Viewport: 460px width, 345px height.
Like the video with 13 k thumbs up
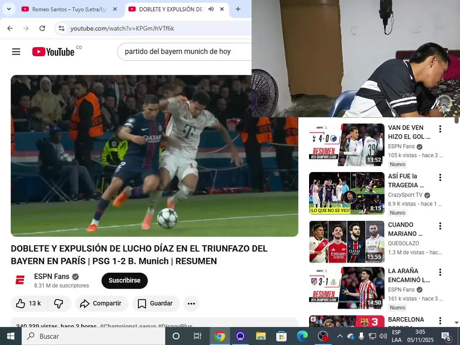point(28,303)
